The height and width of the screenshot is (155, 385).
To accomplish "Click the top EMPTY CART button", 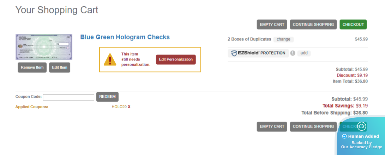I will click(272, 25).
